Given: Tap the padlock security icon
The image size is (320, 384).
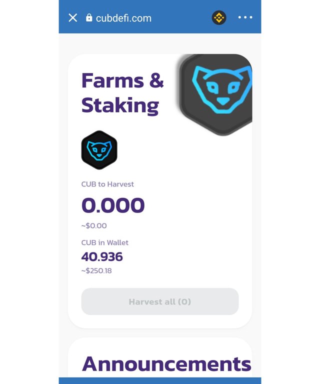Looking at the screenshot, I should point(89,18).
